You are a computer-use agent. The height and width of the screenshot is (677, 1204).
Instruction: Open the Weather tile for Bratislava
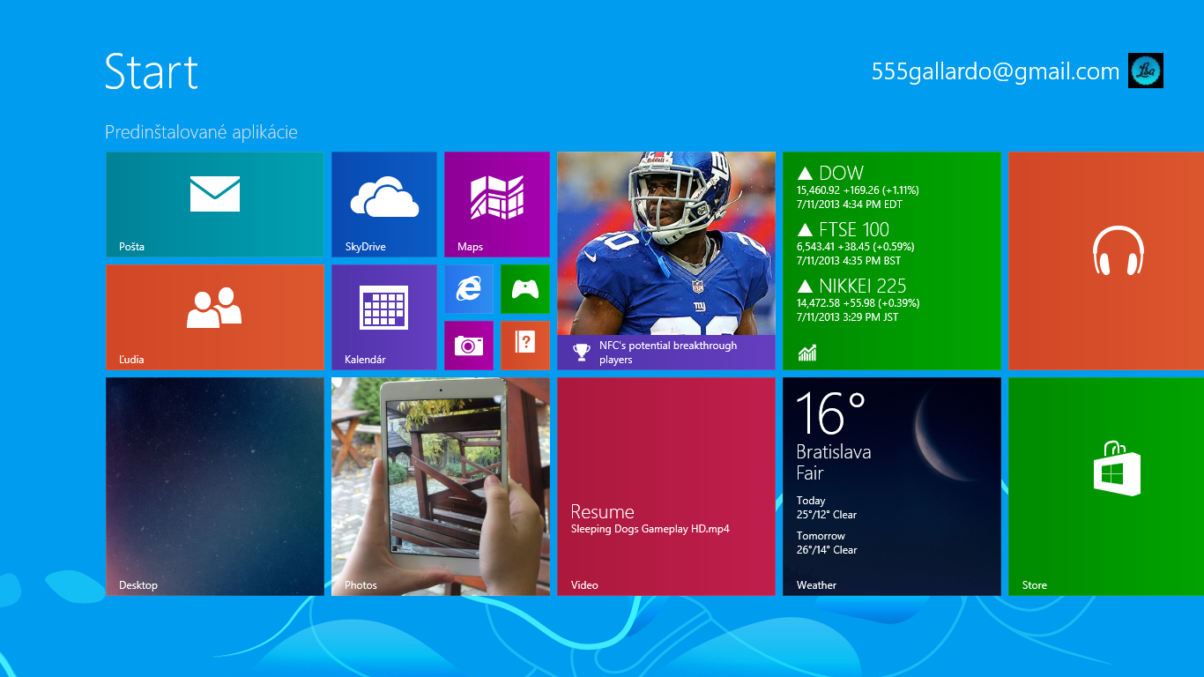click(x=892, y=487)
